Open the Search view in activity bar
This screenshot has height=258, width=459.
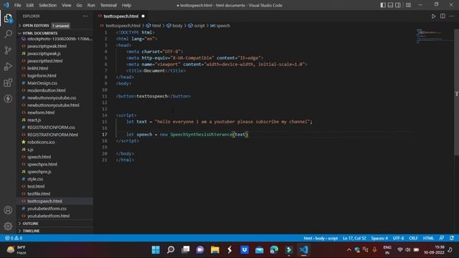click(x=8, y=34)
